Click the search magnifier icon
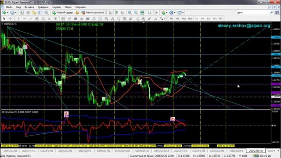Viewport: 281px width, 158px height. 271,12
